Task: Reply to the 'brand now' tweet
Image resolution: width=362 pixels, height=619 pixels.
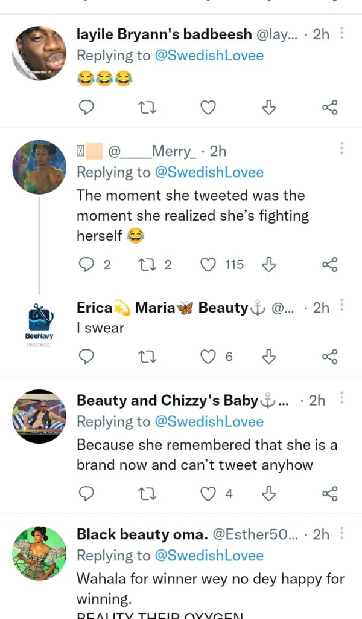Action: click(87, 494)
